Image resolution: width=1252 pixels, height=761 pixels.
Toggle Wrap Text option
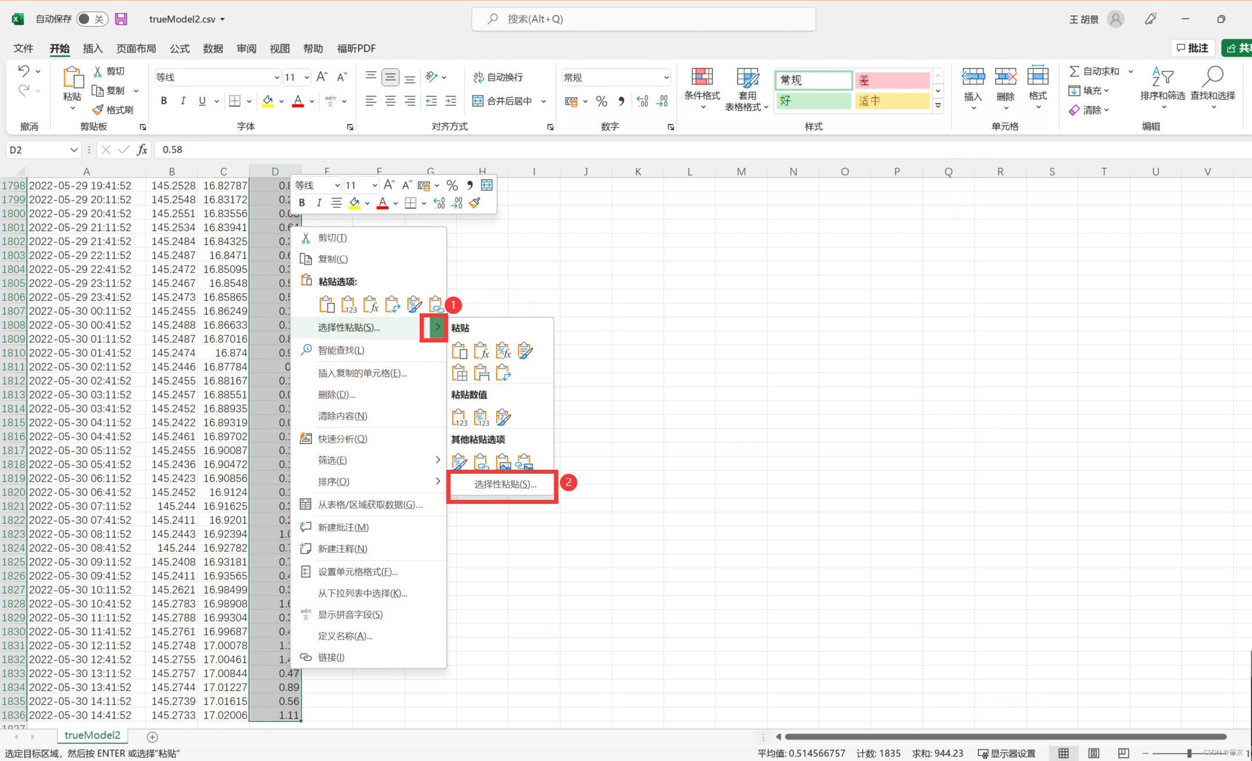click(498, 77)
